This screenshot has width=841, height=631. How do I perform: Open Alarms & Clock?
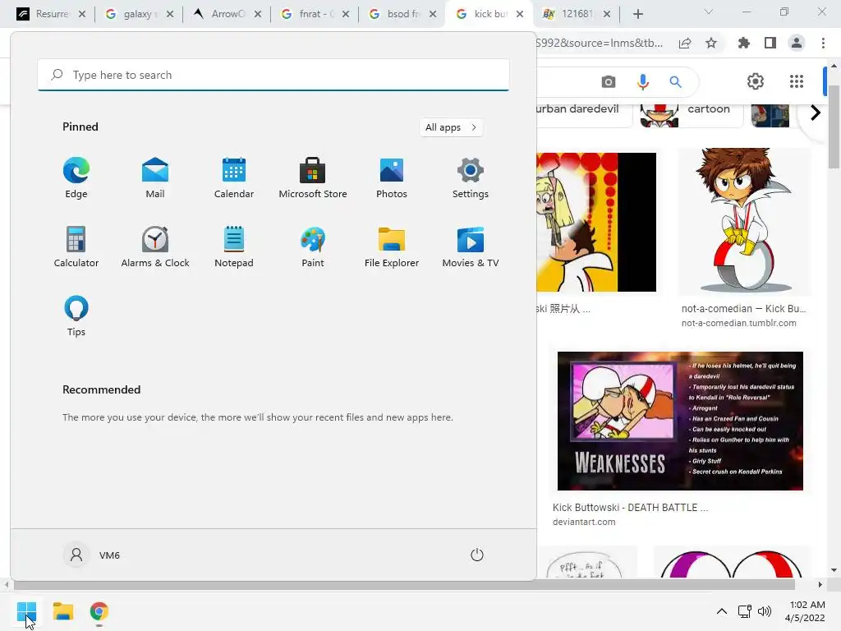[x=155, y=247]
